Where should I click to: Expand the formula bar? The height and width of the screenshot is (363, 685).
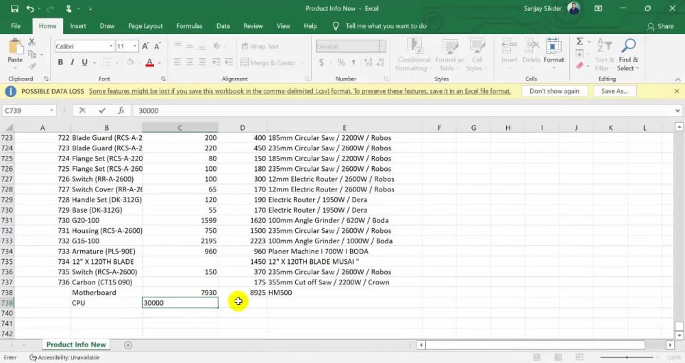point(677,111)
